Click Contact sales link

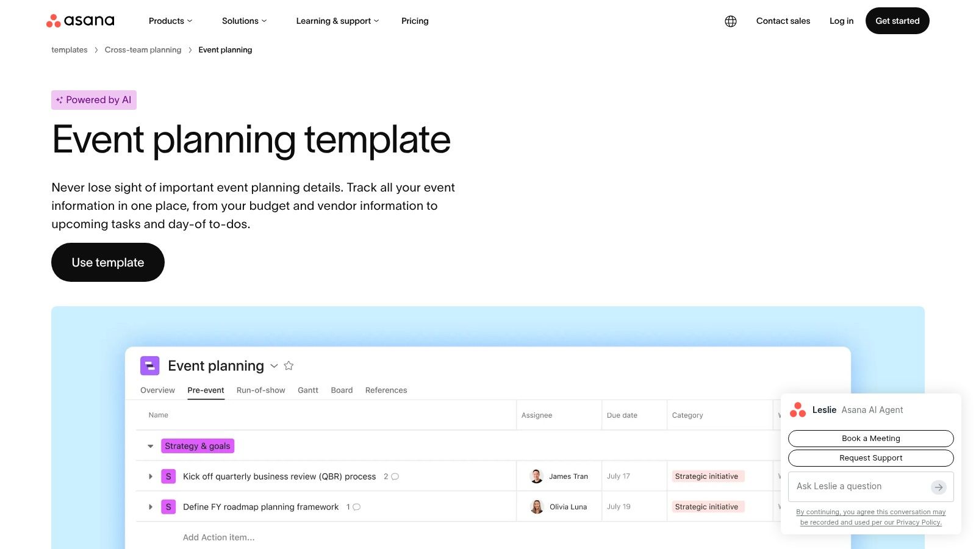pos(783,21)
